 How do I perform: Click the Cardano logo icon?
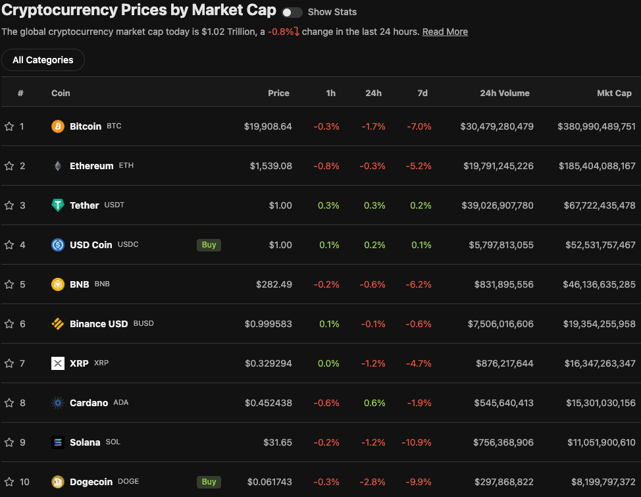[58, 403]
